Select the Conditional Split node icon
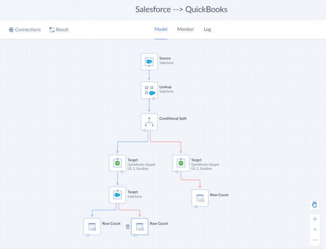Image resolution: width=326 pixels, height=249 pixels. point(149,122)
